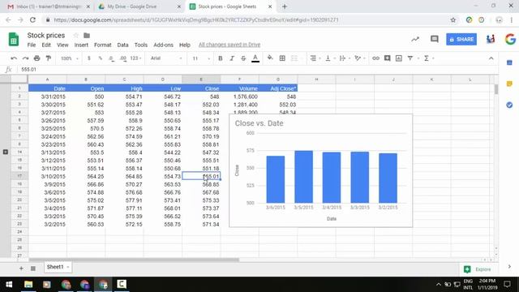This screenshot has height=292, width=519.
Task: Select the Close vs. Date chart
Action: [321, 171]
